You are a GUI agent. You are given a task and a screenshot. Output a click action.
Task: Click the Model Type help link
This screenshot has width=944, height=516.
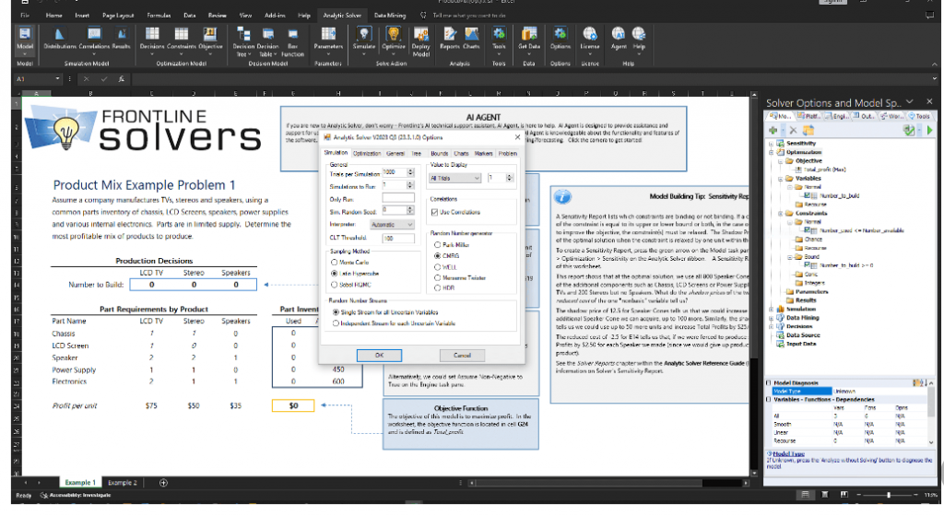pos(788,453)
